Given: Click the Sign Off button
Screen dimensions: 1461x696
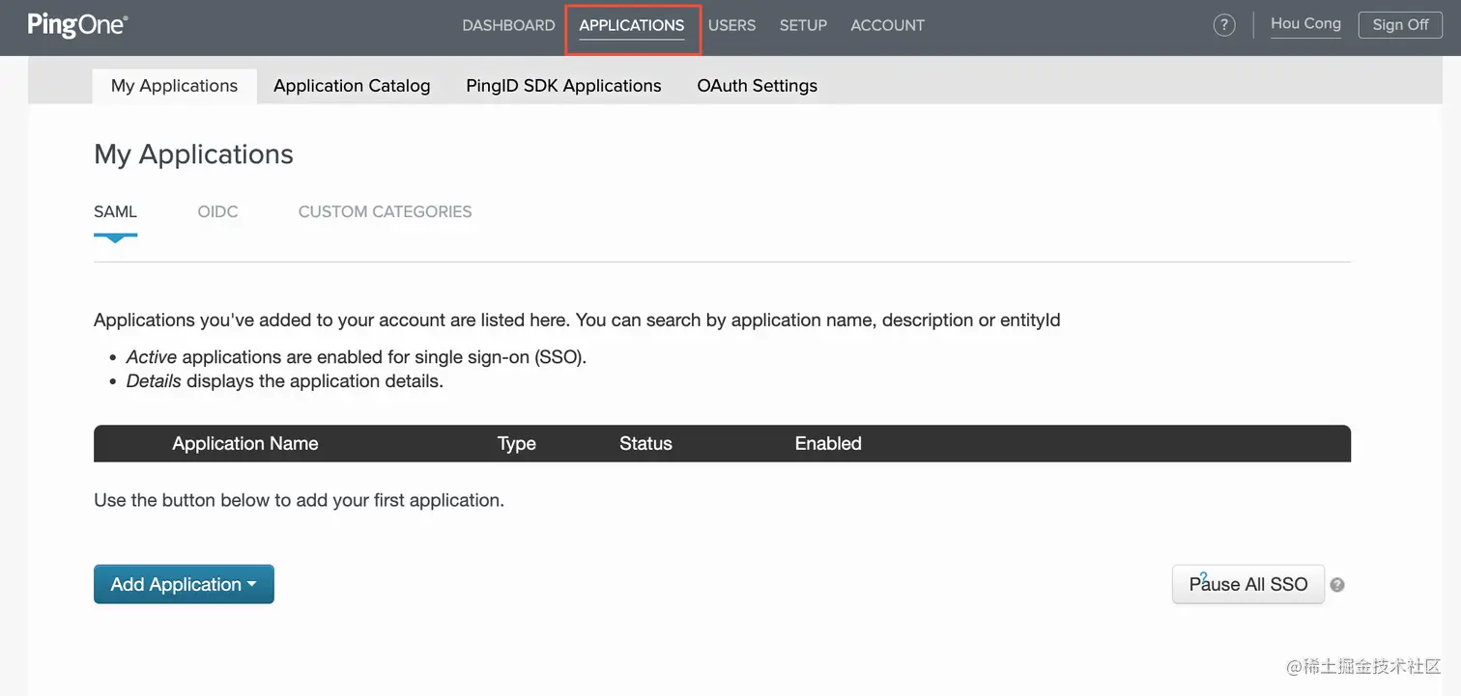Looking at the screenshot, I should coord(1400,25).
